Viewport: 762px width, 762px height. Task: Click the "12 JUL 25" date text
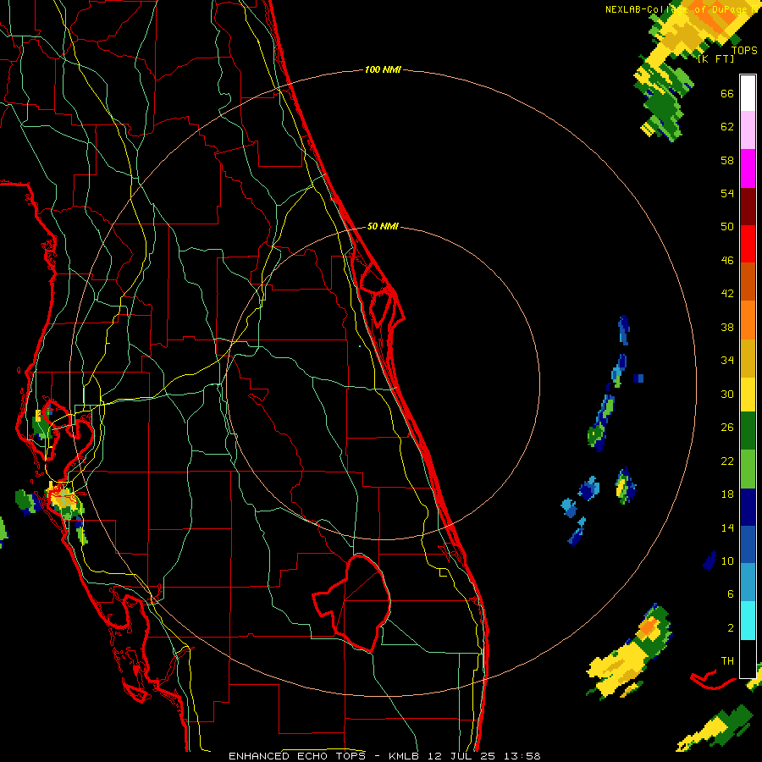461,756
